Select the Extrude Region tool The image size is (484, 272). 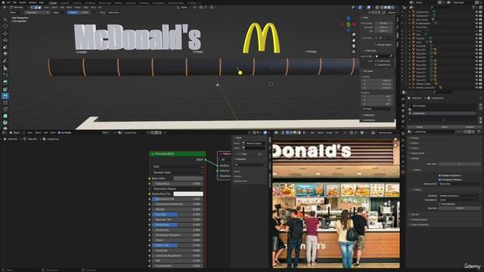point(5,82)
